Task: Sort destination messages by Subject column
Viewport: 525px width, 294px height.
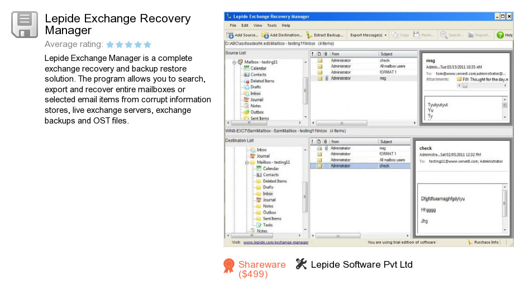Action: click(x=394, y=141)
